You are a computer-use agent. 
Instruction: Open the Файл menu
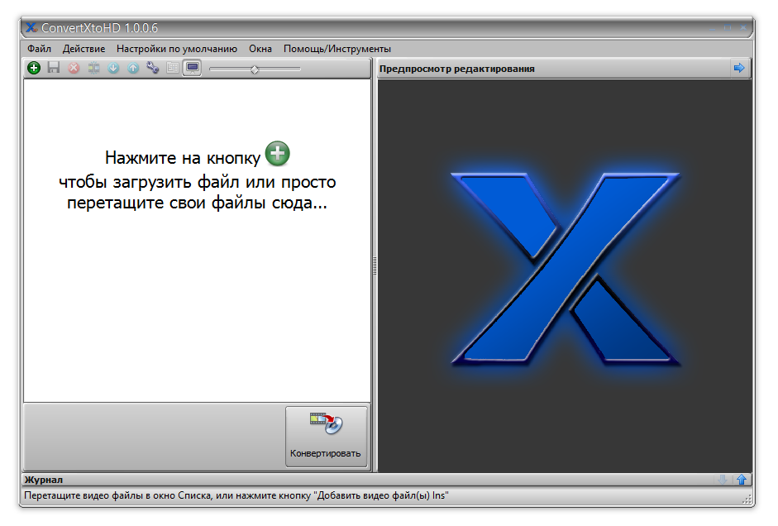39,49
